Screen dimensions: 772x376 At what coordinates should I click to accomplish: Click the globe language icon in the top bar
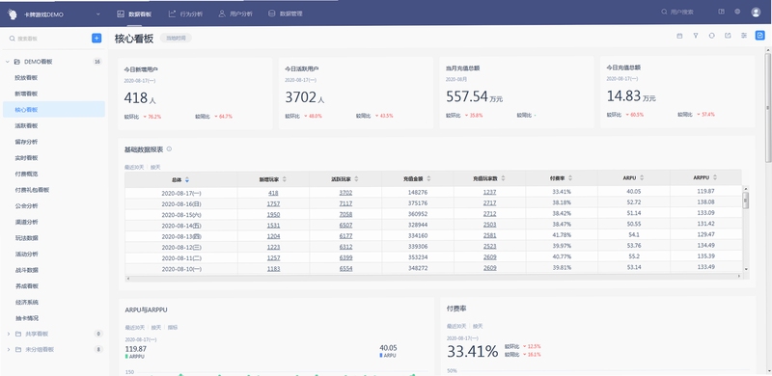tap(737, 12)
